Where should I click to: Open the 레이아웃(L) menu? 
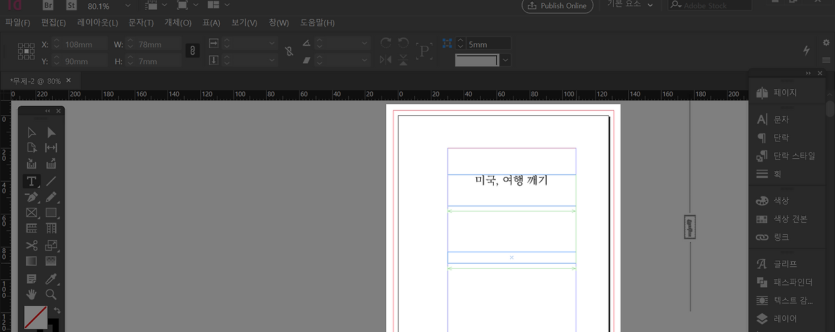97,23
